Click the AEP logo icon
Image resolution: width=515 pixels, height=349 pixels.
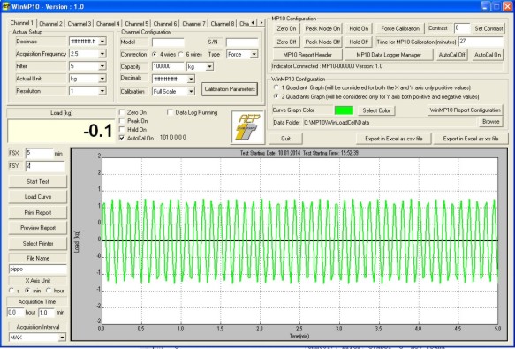[248, 127]
